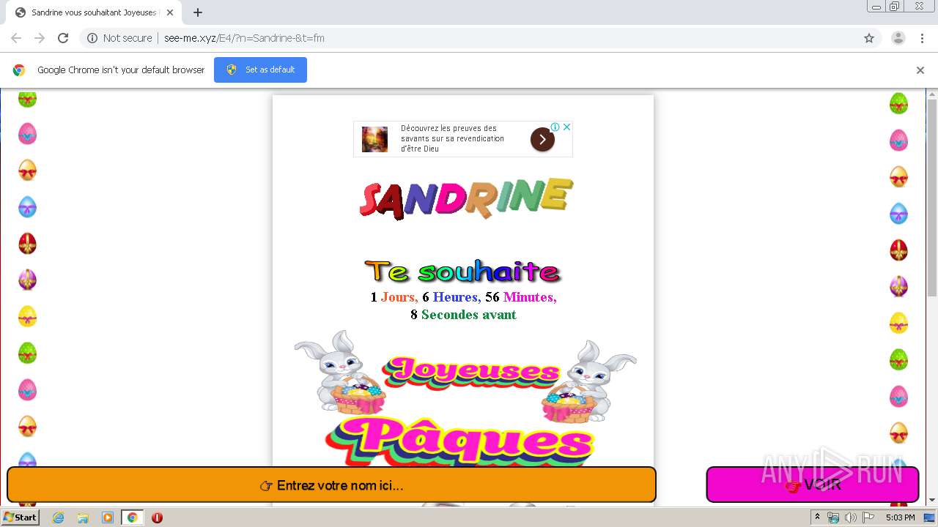Open the AdChoices info icon
Image resolution: width=938 pixels, height=527 pixels.
(x=555, y=127)
